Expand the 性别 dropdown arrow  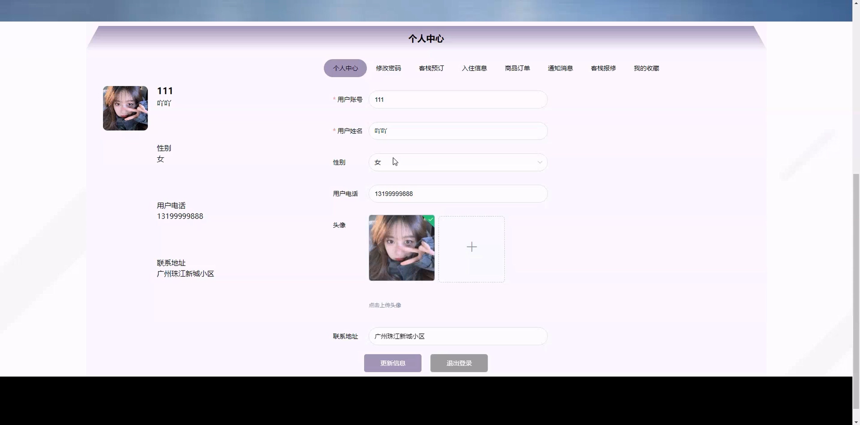coord(539,162)
